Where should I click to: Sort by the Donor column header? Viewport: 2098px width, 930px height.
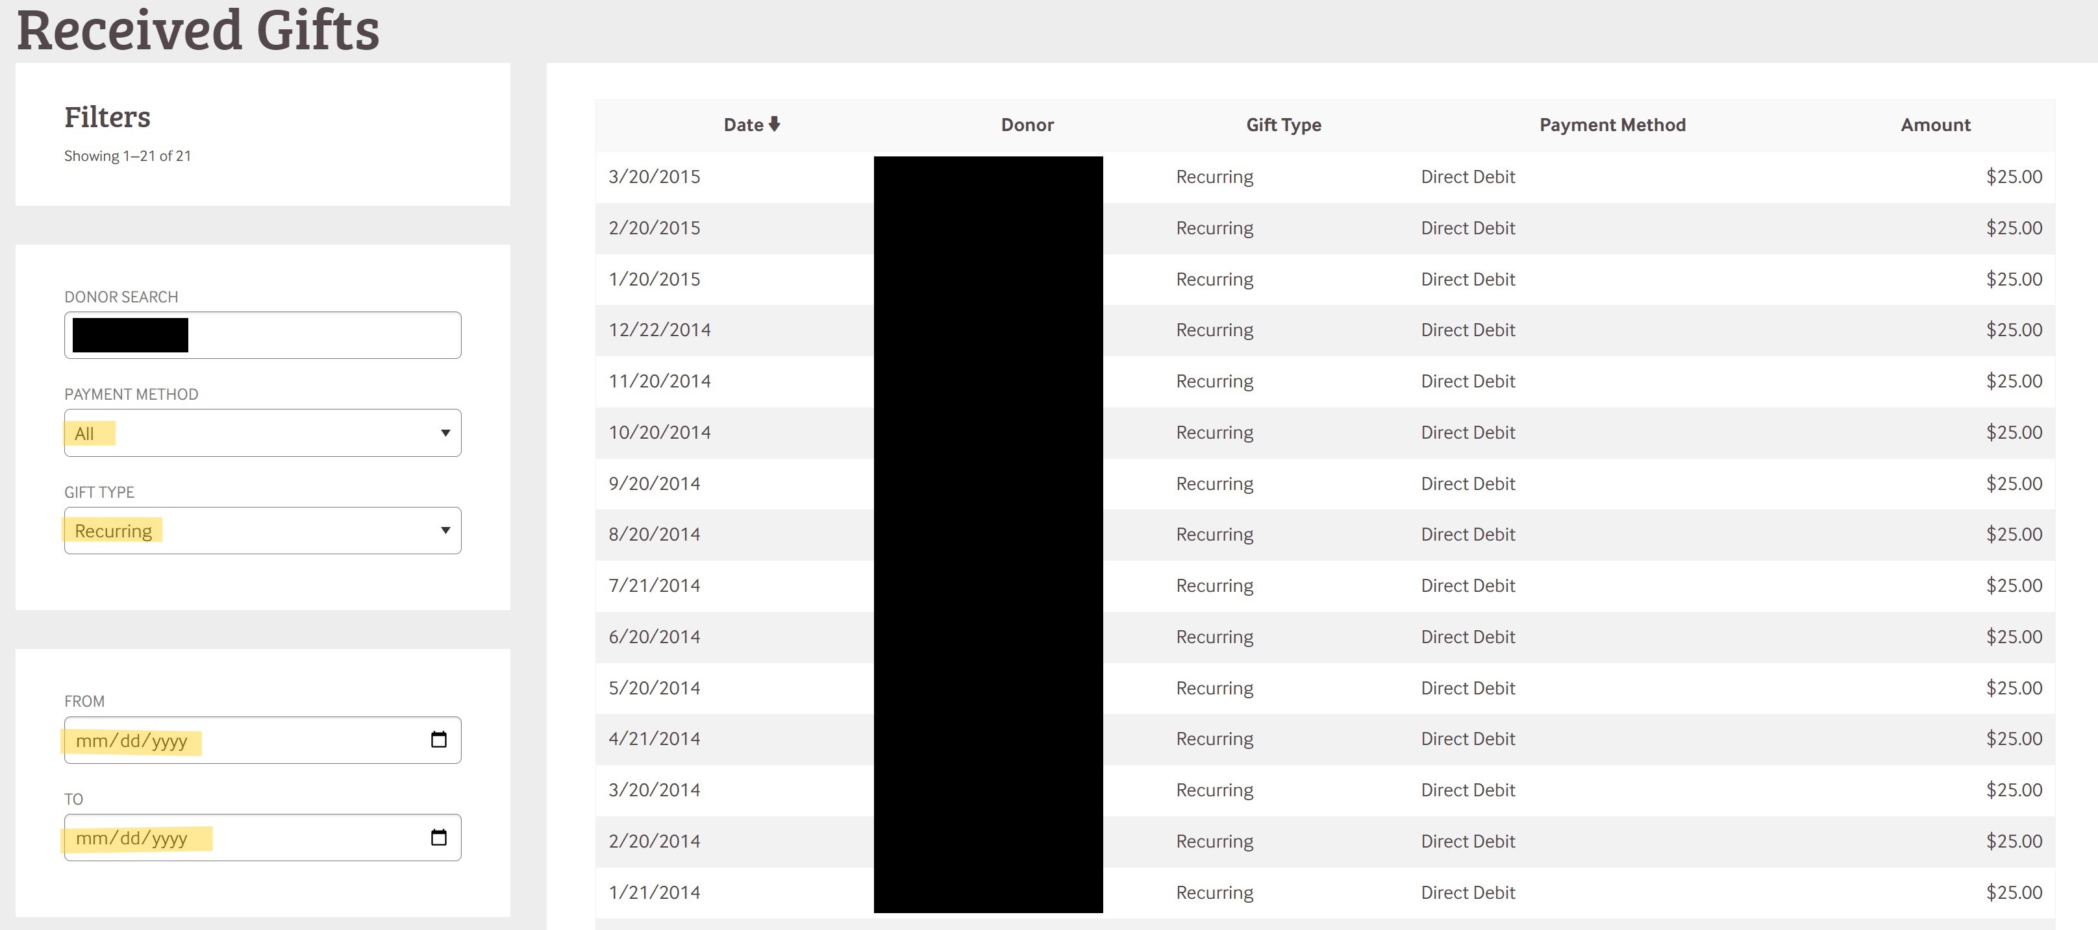1027,125
